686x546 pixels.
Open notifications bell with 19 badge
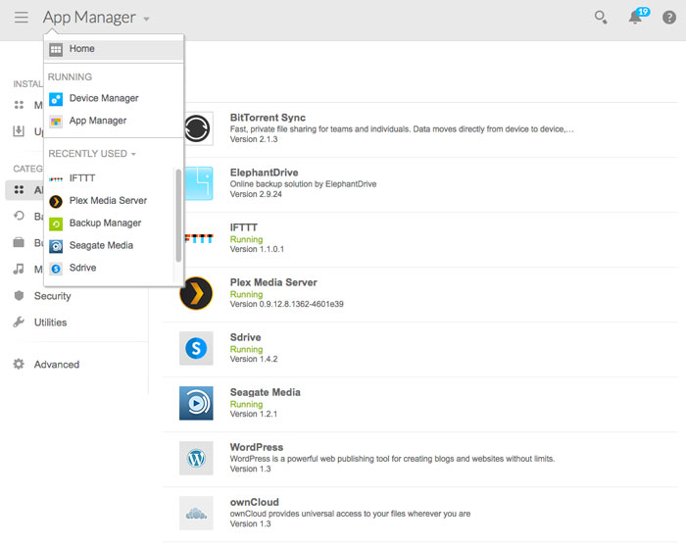[636, 18]
